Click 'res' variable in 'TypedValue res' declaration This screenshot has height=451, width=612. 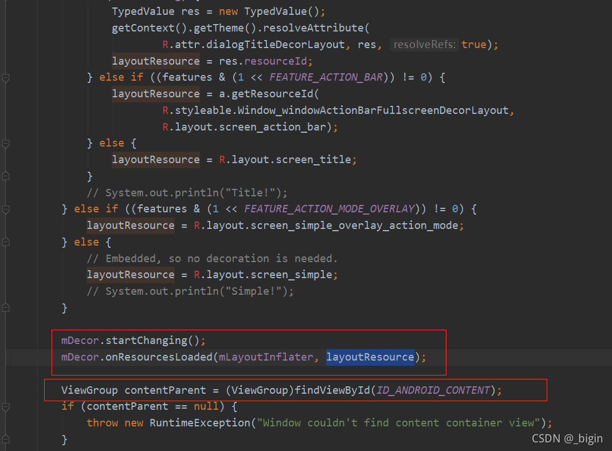pyautogui.click(x=190, y=11)
